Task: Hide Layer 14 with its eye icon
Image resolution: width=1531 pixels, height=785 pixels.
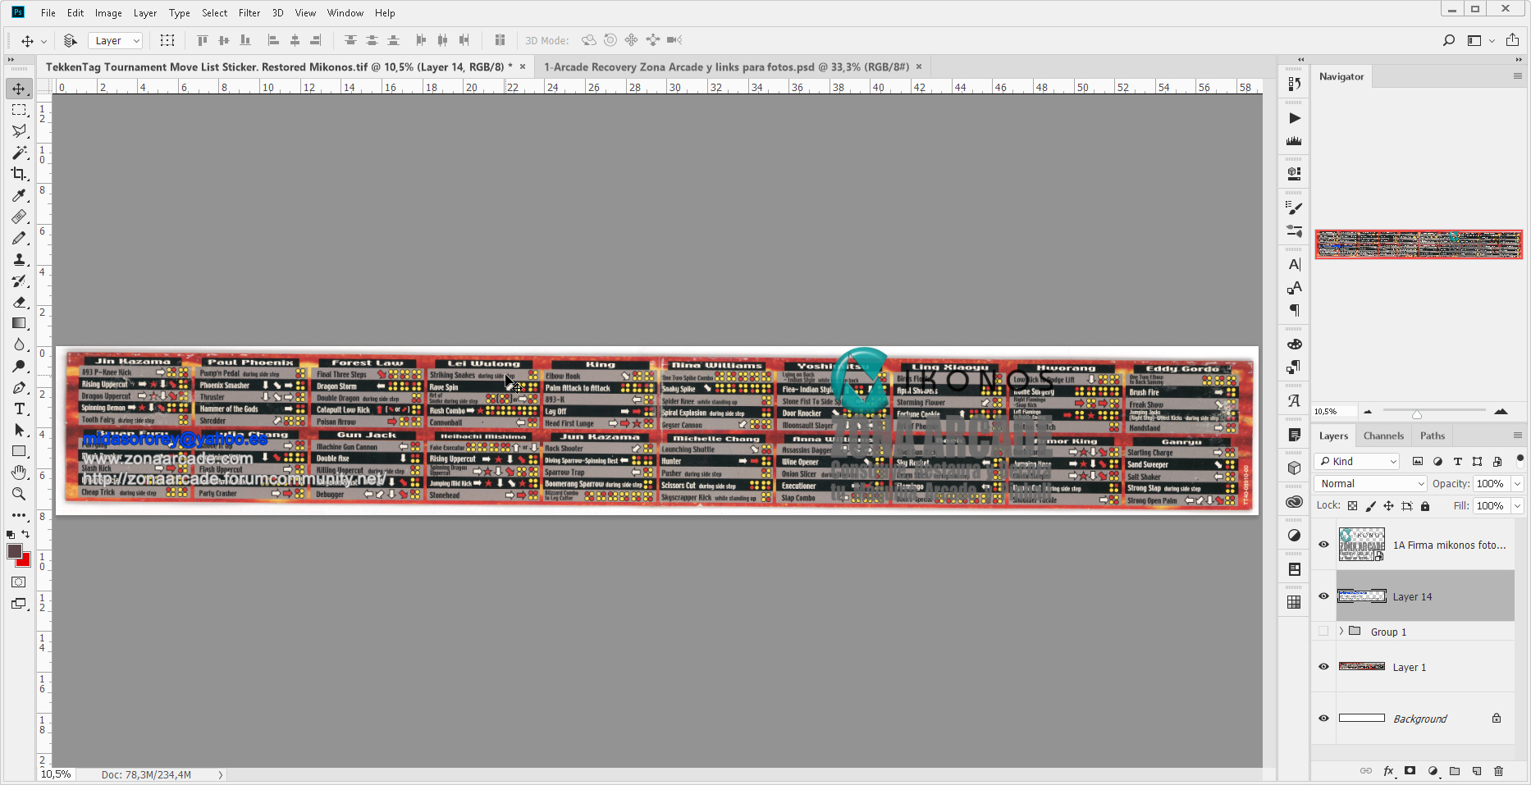Action: click(x=1323, y=596)
